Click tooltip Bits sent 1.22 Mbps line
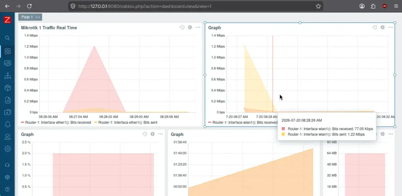Viewport: 402px width, 196px height. click(326, 134)
